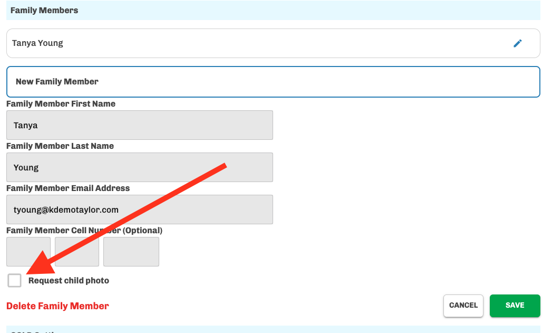
Task: Click the New Family Member header box
Action: (273, 82)
